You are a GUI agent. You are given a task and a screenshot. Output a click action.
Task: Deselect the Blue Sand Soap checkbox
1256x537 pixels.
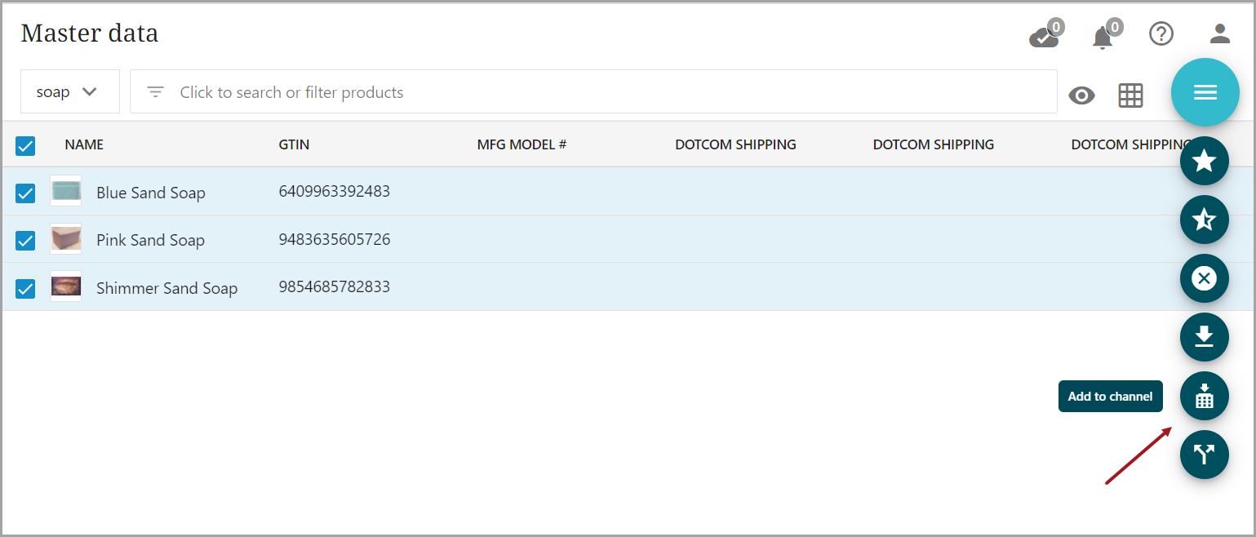[25, 193]
